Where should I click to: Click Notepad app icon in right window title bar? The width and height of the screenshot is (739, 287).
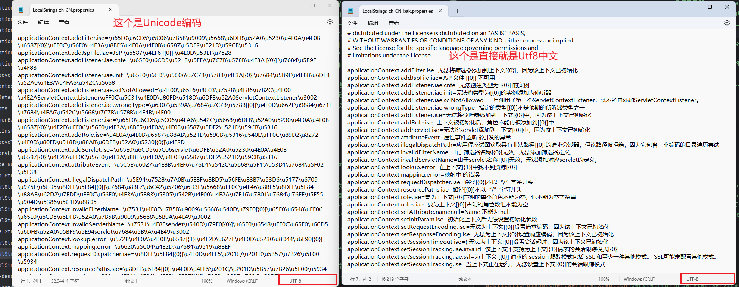point(350,11)
